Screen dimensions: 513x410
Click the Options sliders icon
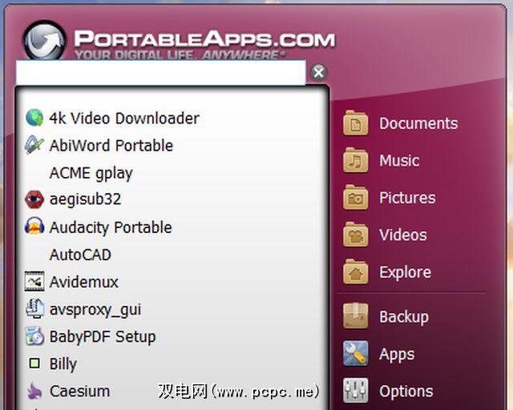point(356,391)
